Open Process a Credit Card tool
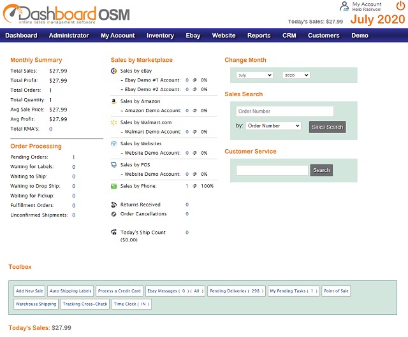The width and height of the screenshot is (408, 337). coord(119,291)
